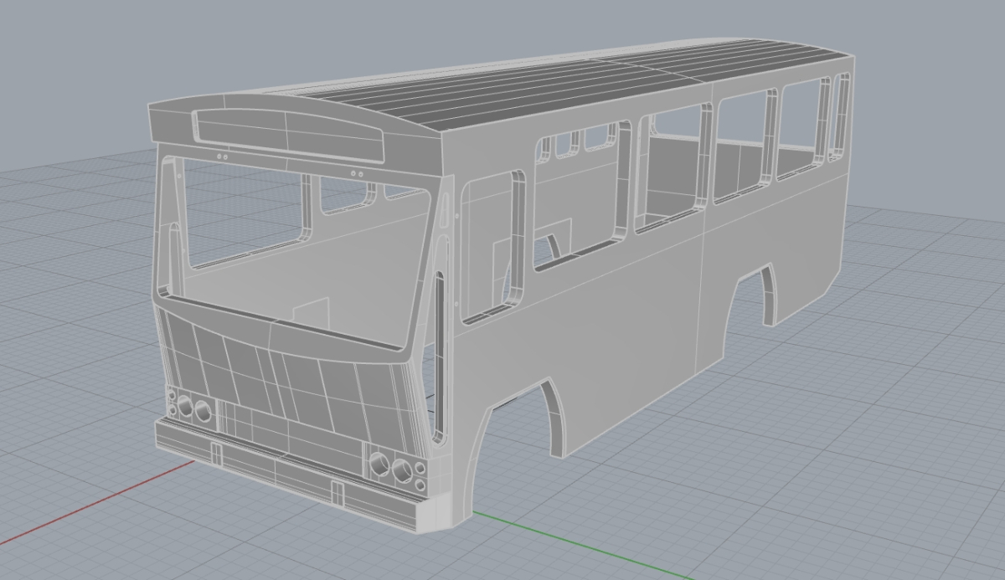Click the mounting holes under the destination sign
The image size is (1005, 580).
[223, 157]
